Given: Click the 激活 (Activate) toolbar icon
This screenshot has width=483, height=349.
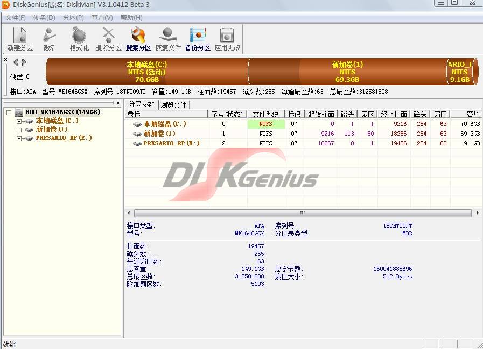Looking at the screenshot, I should point(50,39).
